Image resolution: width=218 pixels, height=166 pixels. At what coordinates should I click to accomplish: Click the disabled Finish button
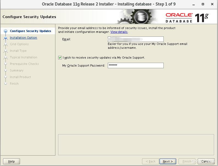(x=187, y=161)
